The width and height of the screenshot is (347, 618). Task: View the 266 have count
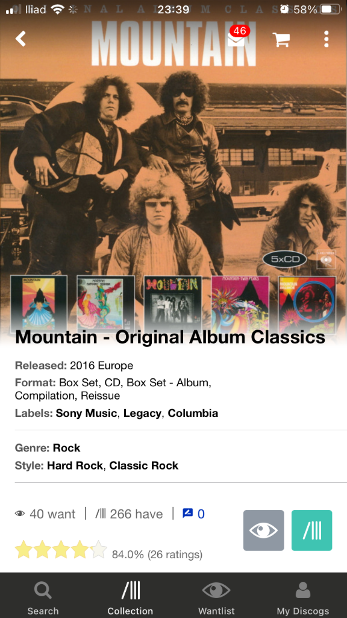(x=129, y=514)
